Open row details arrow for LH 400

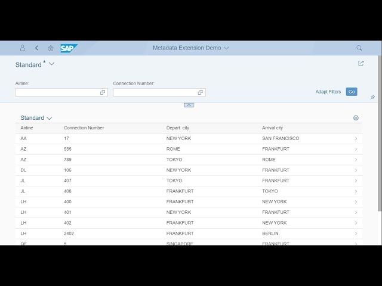tap(356, 202)
